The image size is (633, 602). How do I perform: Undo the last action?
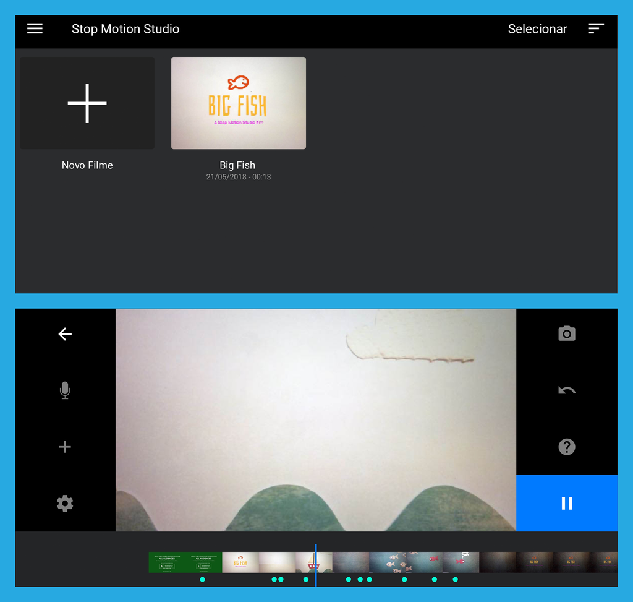tap(566, 390)
